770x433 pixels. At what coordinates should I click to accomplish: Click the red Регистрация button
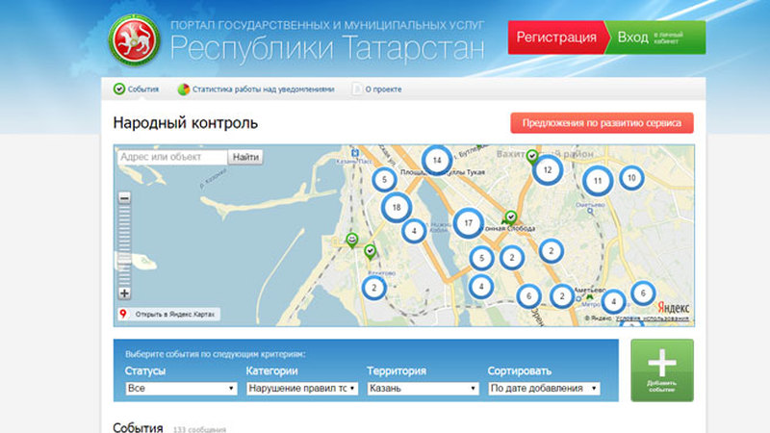pos(555,38)
